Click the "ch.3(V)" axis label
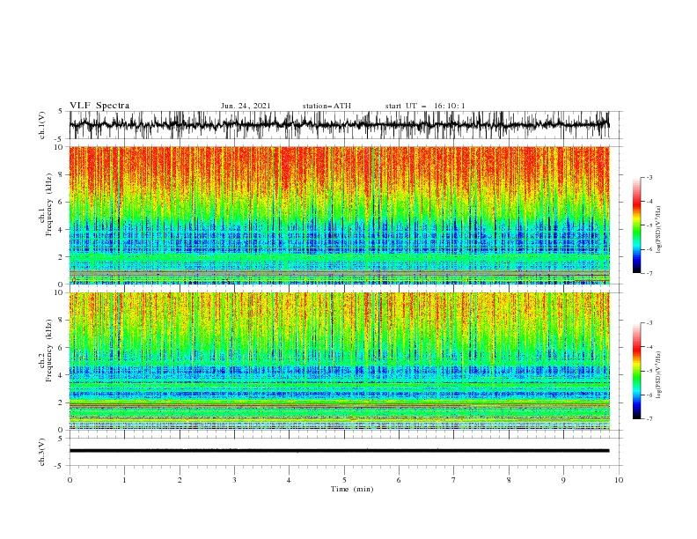This screenshot has height=539, width=697. (x=42, y=452)
